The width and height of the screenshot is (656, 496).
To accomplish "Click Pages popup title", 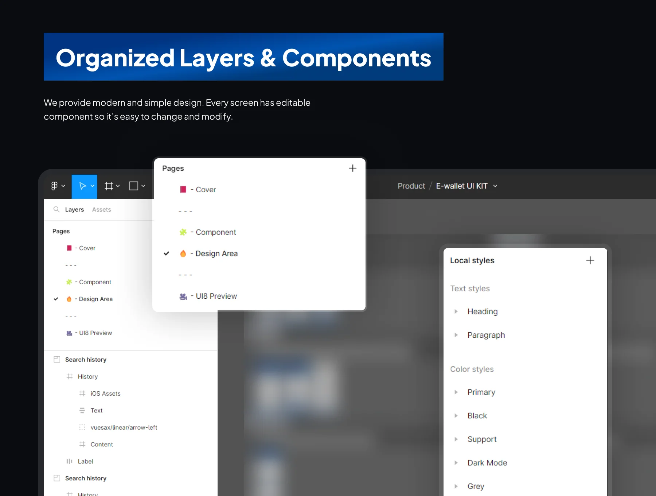I will 173,168.
